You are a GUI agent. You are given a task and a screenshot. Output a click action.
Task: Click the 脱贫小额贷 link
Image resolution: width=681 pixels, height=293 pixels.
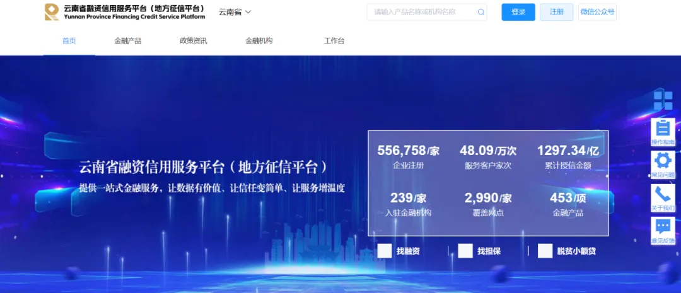pos(576,251)
